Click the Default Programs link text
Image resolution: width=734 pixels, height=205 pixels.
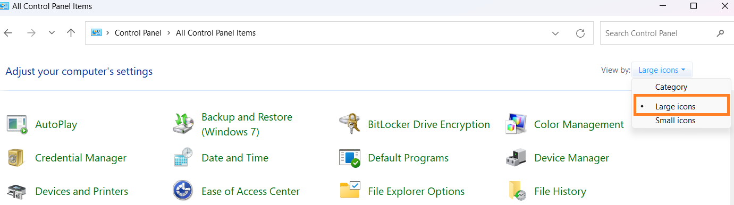408,158
